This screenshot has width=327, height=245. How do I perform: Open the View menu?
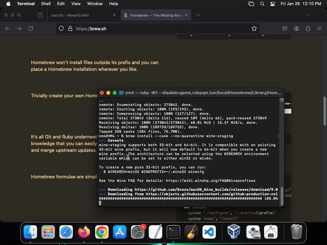click(x=76, y=4)
